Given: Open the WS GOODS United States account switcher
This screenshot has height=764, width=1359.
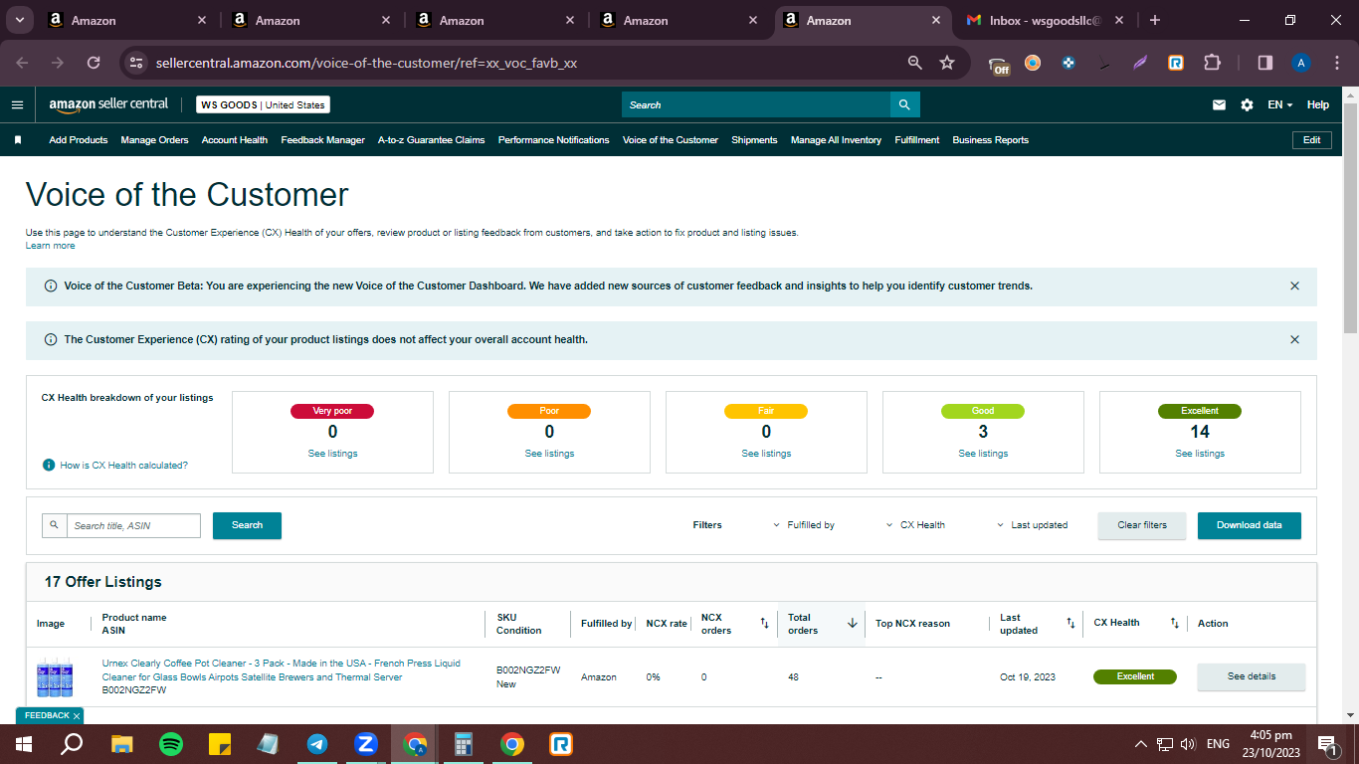Looking at the screenshot, I should [x=263, y=104].
